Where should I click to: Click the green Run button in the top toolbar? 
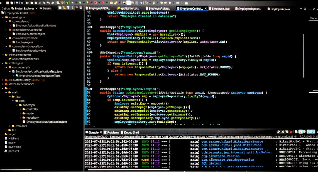[80, 3]
